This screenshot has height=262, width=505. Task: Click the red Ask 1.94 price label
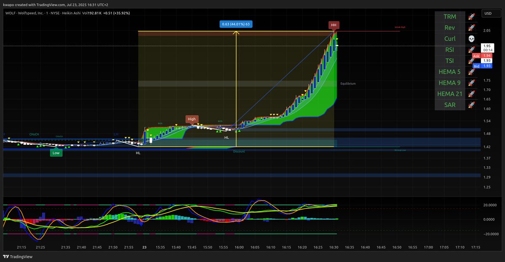click(482, 55)
